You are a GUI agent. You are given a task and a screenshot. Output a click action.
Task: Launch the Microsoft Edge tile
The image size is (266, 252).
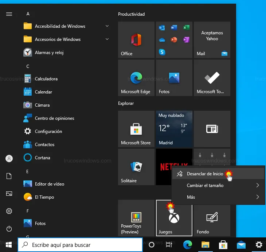click(136, 78)
